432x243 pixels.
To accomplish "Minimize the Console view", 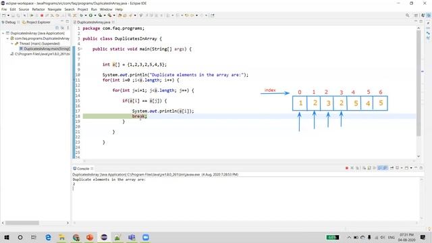I will [416, 168].
